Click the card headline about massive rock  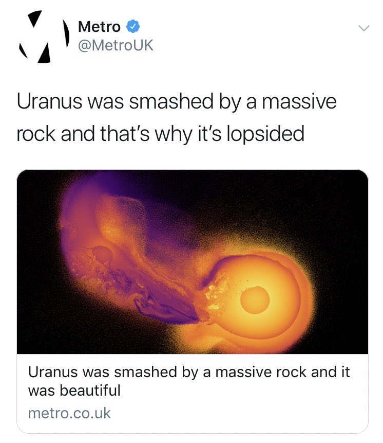(189, 381)
